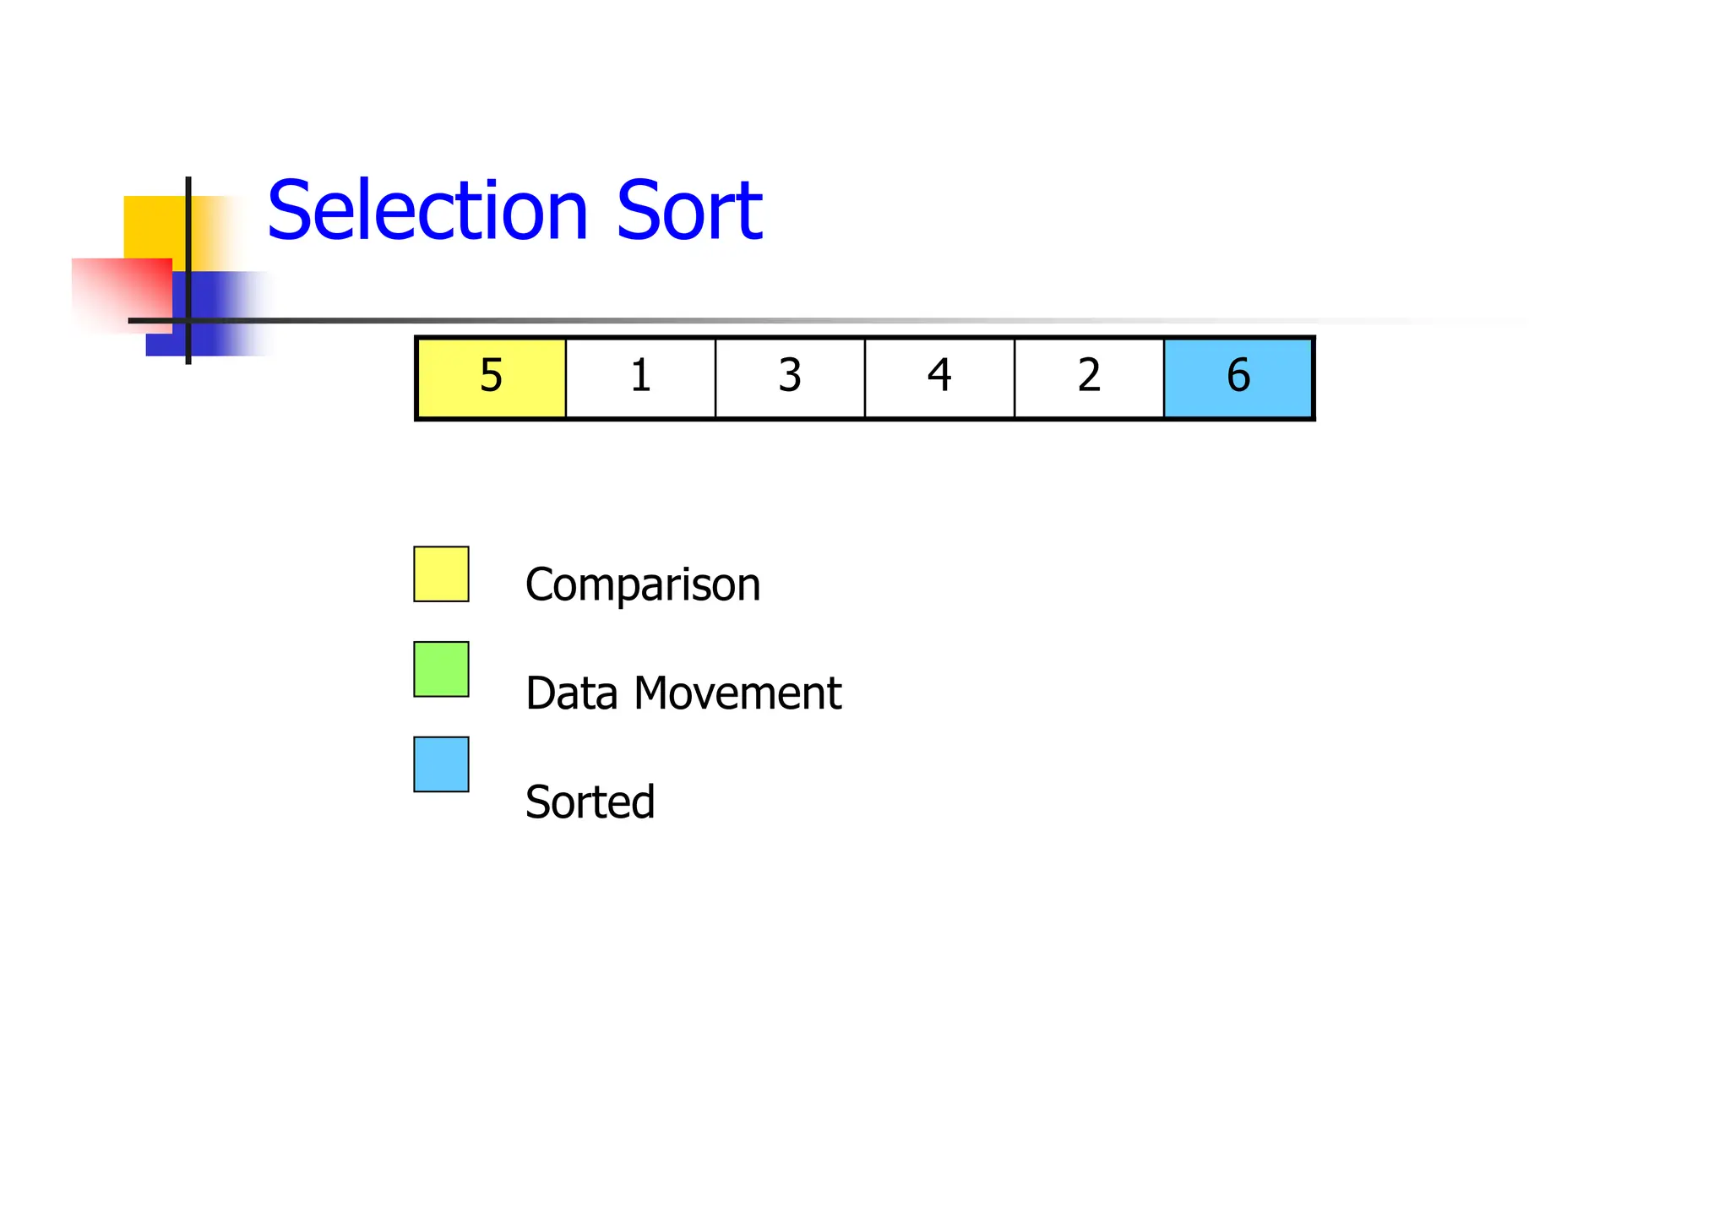Image resolution: width=1730 pixels, height=1223 pixels.
Task: Click the word "Selection" in the title
Action: coord(427,210)
